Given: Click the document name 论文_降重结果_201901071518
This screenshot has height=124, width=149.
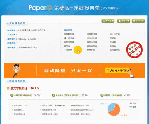Looking at the screenshot, I should 32,30.
